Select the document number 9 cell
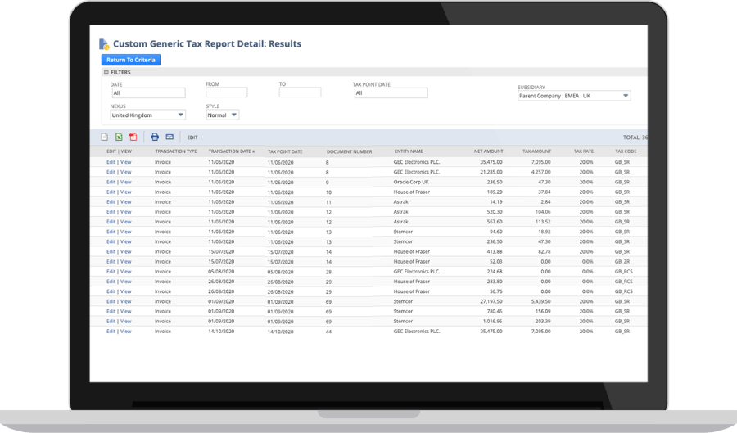 (x=327, y=183)
